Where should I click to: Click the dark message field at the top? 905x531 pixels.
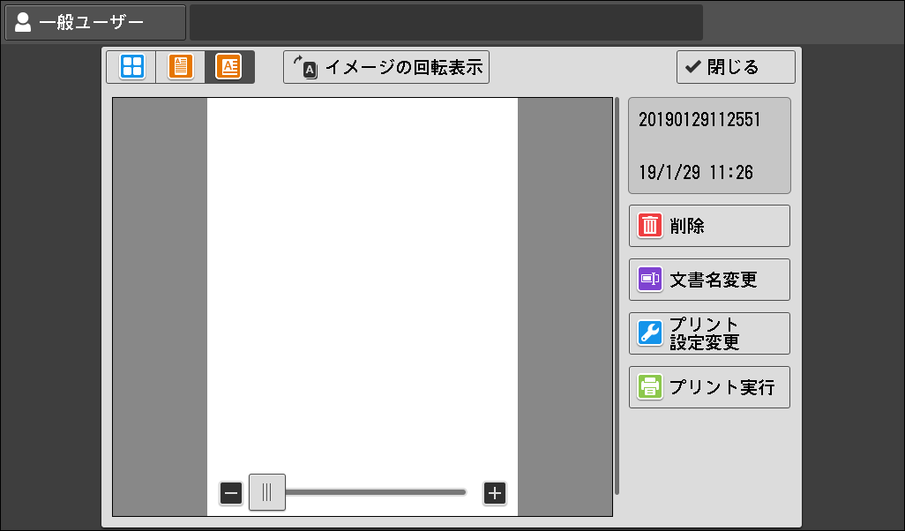coord(445,22)
